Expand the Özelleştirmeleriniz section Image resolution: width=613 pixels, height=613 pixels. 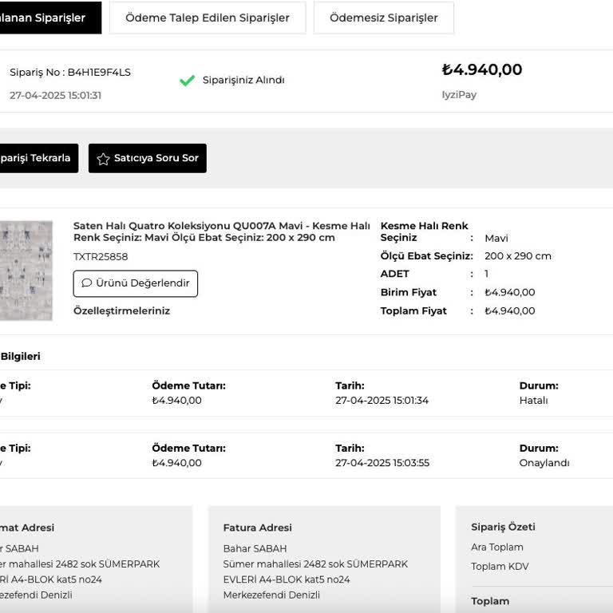coord(121,311)
